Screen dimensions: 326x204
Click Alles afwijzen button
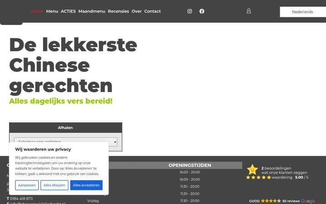pyautogui.click(x=54, y=185)
